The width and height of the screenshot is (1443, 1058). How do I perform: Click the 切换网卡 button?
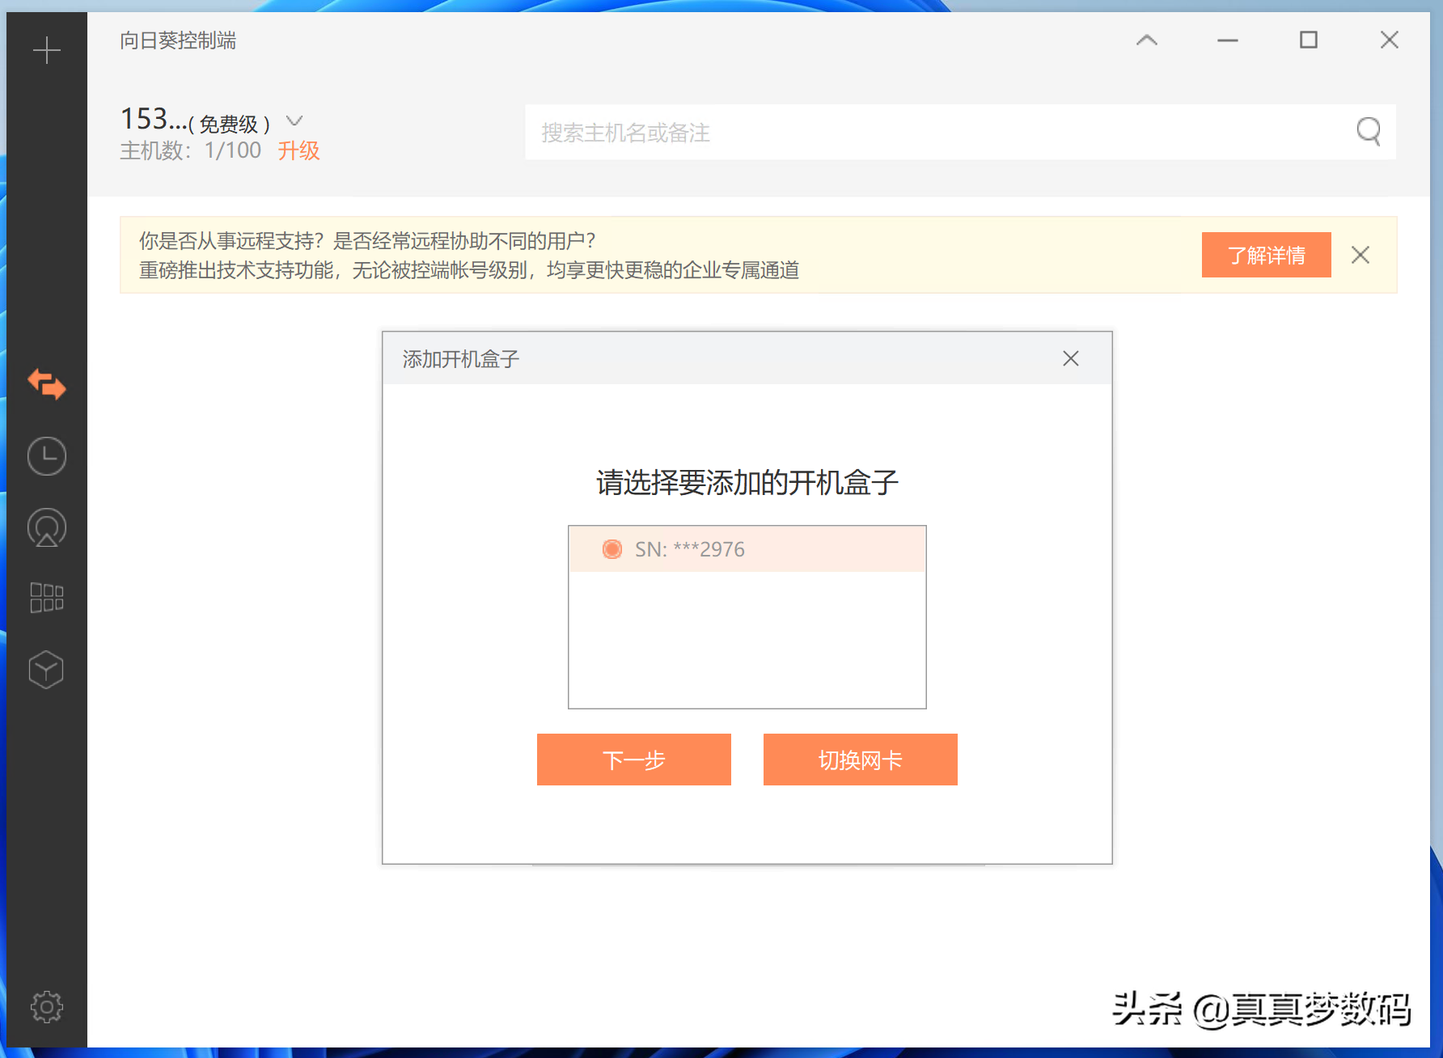860,760
